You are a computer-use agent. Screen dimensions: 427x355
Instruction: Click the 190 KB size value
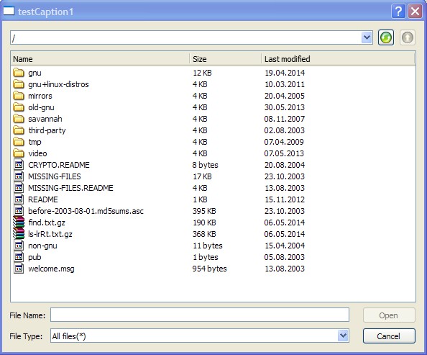pos(204,223)
